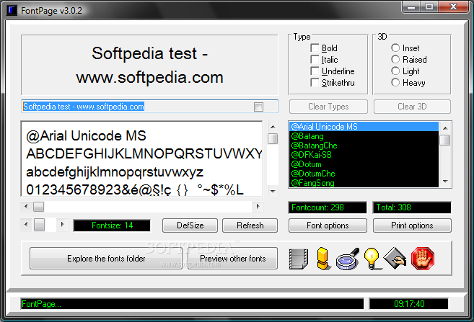Tick the Underline checkbox
474x322 pixels.
click(315, 71)
